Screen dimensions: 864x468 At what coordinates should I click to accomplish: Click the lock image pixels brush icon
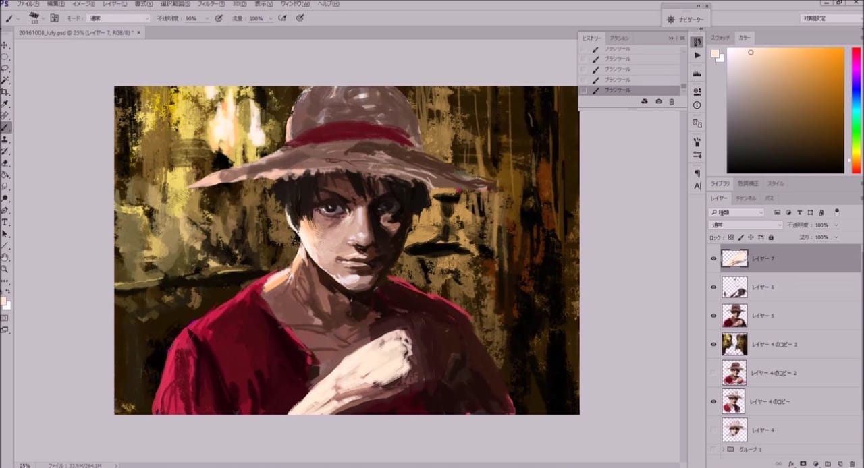click(740, 237)
